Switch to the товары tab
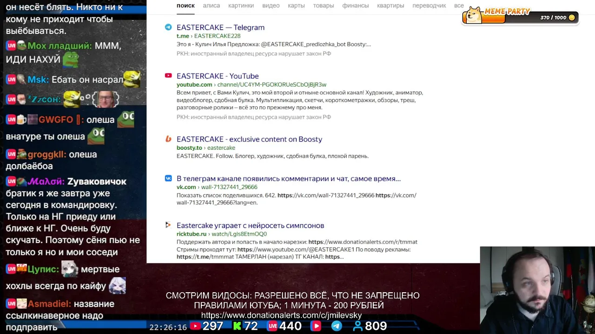This screenshot has height=334, width=595. tap(323, 6)
